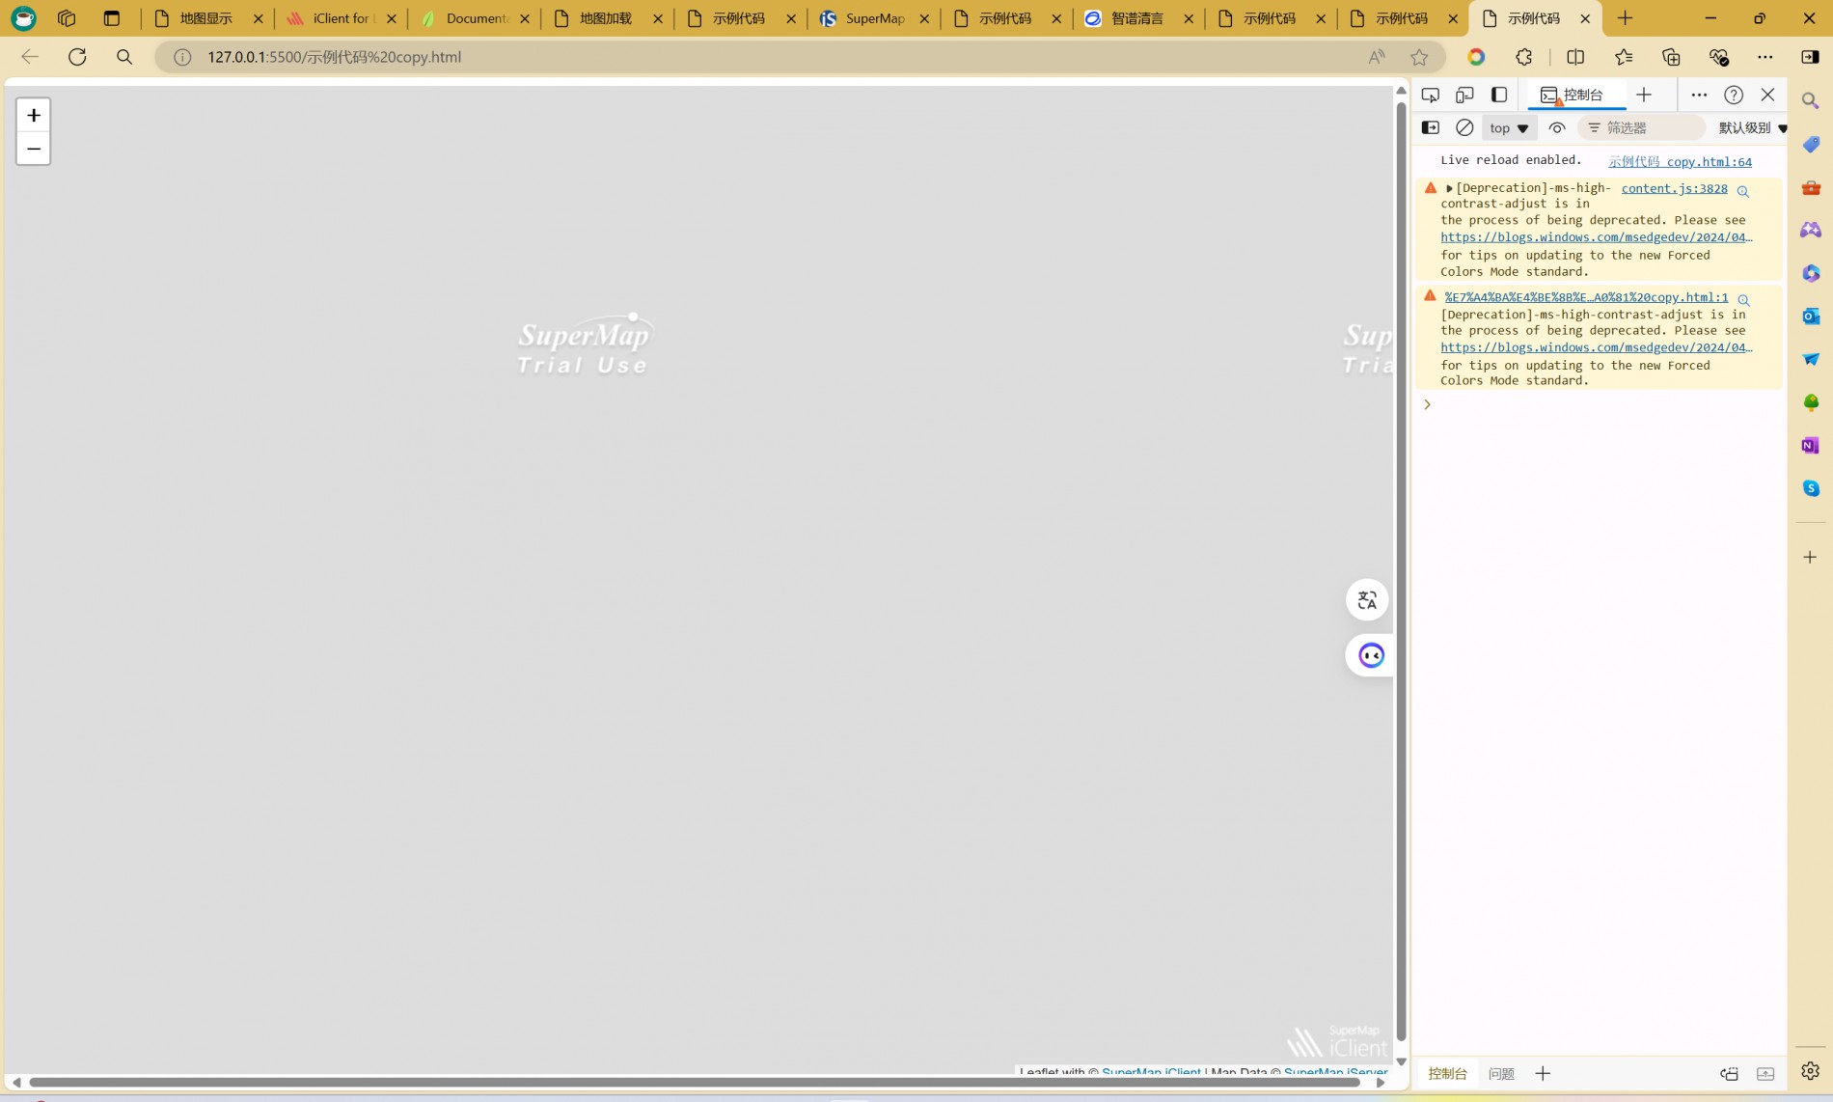Toggle device emulation in DevTools
Viewport: 1833px width, 1102px height.
tap(1464, 95)
